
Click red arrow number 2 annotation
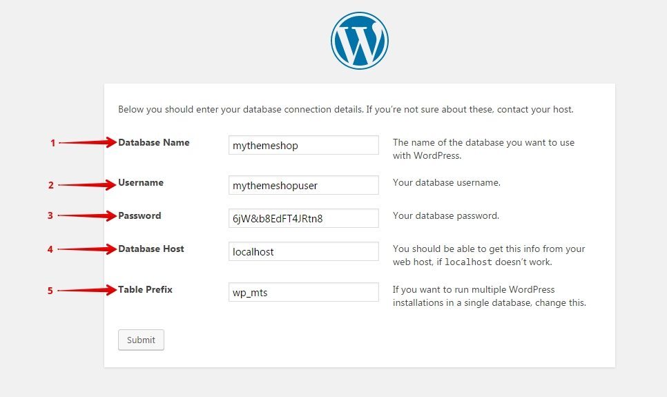[x=81, y=184]
